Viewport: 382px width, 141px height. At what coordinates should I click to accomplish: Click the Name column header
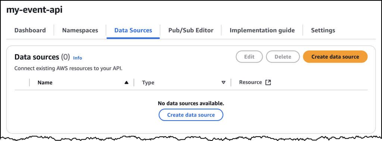[45, 83]
